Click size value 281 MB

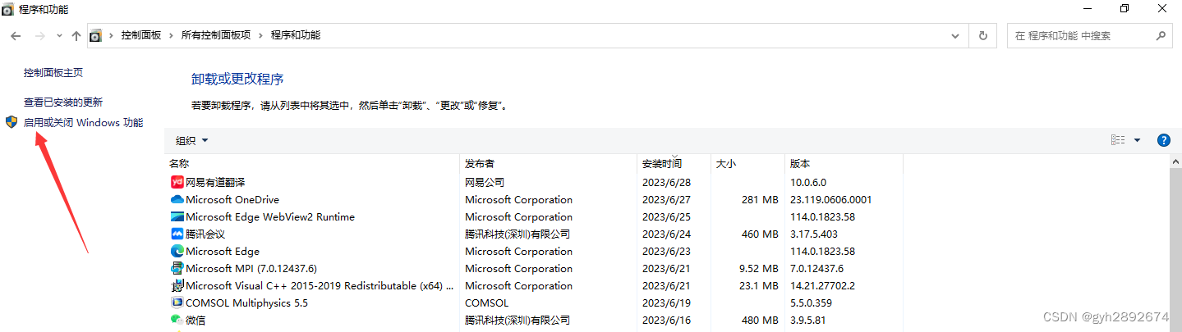click(x=760, y=199)
